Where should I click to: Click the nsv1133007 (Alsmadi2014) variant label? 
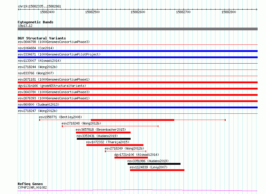pos(39,61)
